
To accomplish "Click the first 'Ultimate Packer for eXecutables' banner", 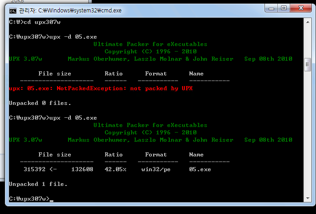I will (150, 44).
